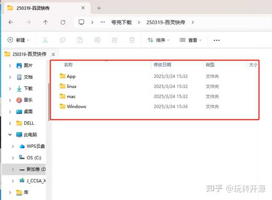Open the See more toolbar ellipsis
The height and width of the screenshot is (200, 272).
tap(216, 40)
